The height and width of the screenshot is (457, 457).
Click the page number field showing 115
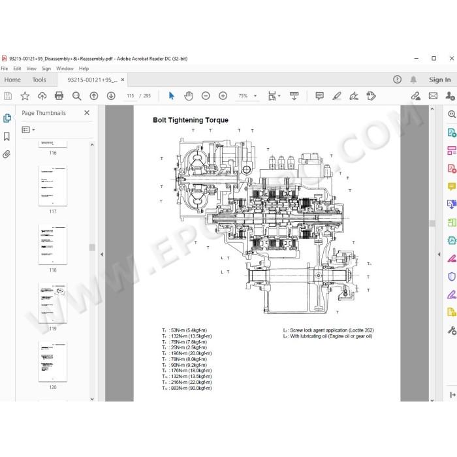point(131,96)
